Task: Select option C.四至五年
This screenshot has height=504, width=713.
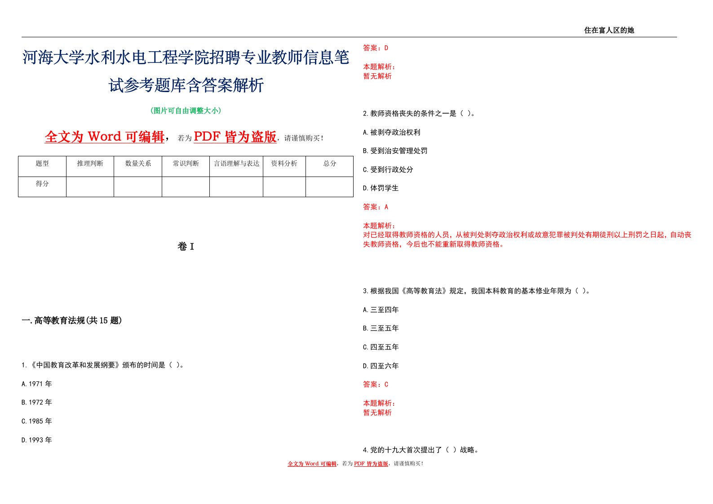Action: 381,347
